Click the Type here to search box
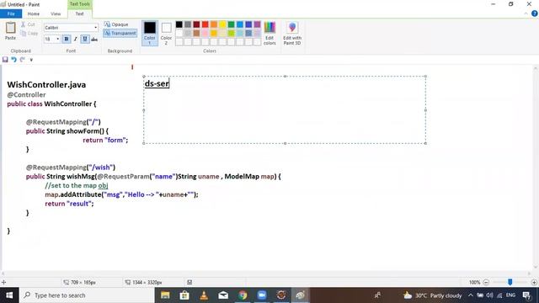 coord(87,295)
